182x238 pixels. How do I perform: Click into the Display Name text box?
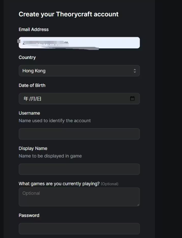click(x=79, y=169)
